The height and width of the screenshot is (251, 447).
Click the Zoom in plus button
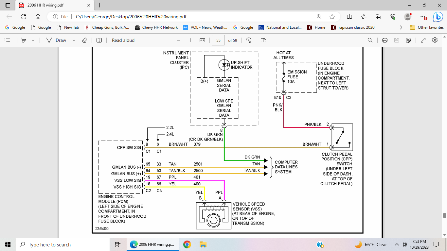tap(190, 40)
